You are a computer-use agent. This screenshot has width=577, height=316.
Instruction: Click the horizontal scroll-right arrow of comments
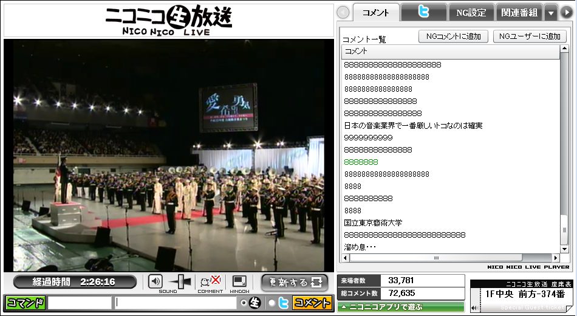556,258
